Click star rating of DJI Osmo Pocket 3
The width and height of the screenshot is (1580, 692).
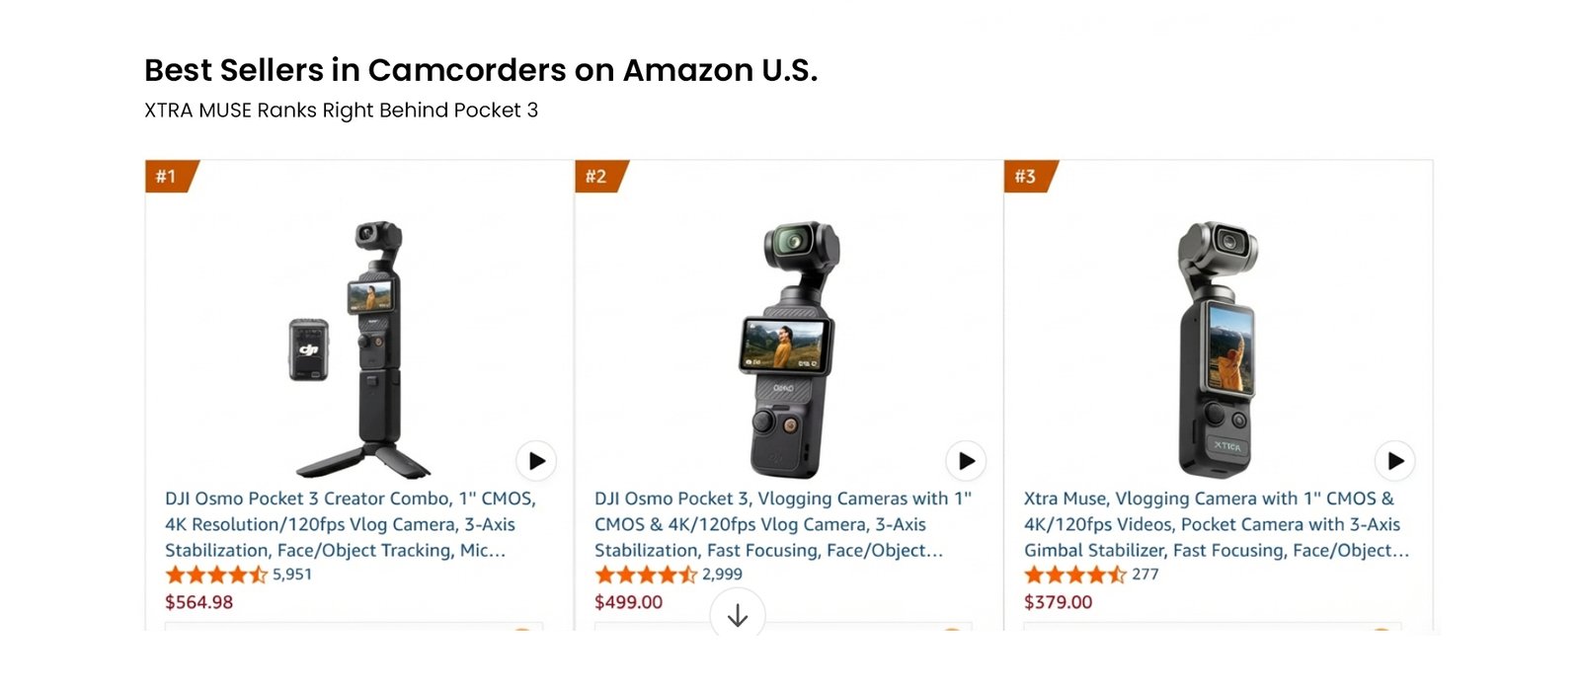point(646,575)
